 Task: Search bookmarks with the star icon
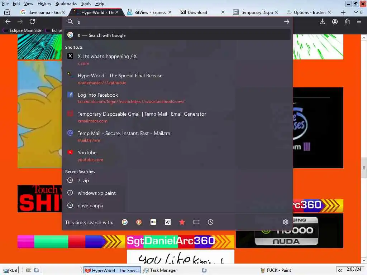[x=182, y=222]
